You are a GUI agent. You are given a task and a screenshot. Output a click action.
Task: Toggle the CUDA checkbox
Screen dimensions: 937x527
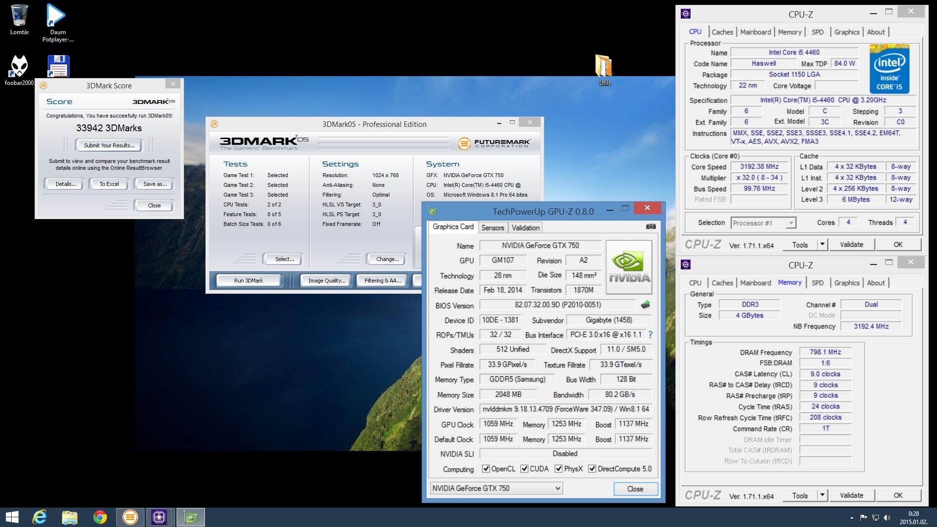(524, 469)
